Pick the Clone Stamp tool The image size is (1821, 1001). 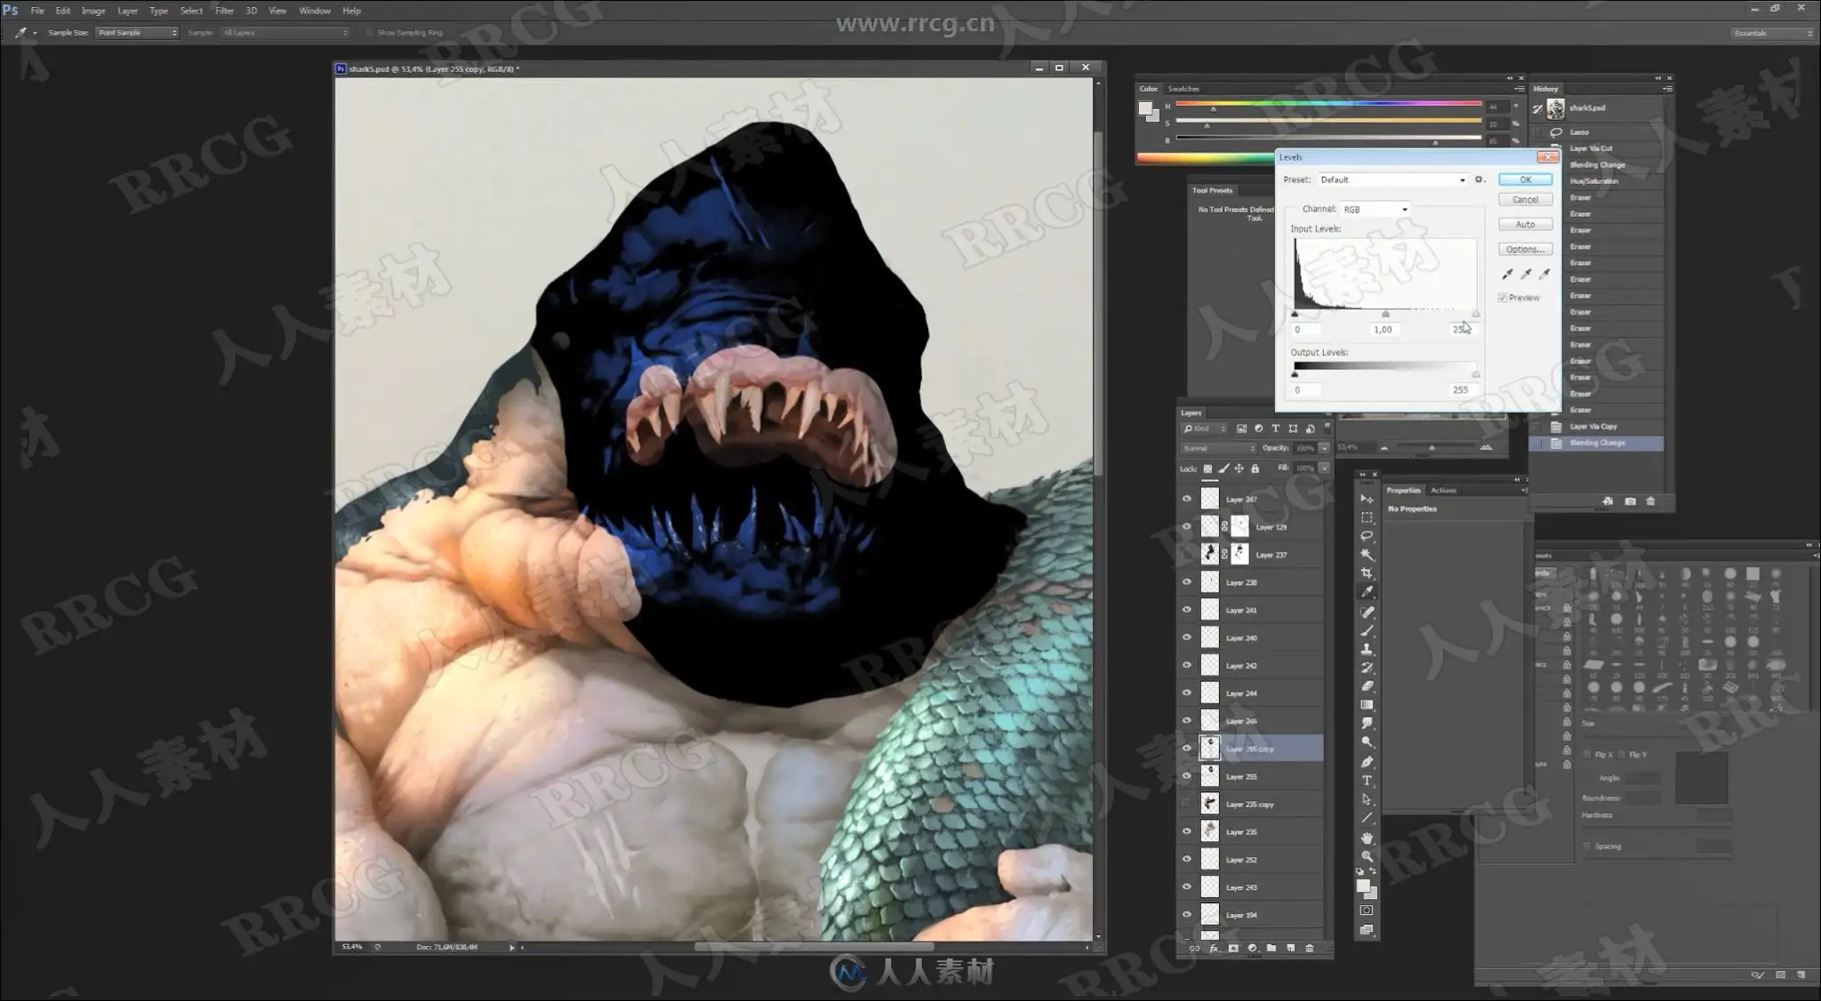(1367, 650)
